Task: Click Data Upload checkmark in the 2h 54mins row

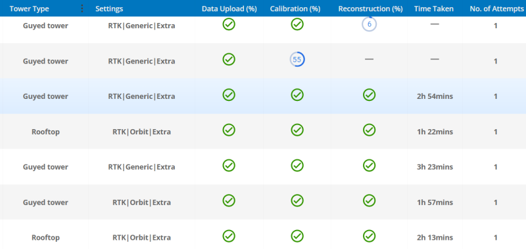Action: pos(229,95)
